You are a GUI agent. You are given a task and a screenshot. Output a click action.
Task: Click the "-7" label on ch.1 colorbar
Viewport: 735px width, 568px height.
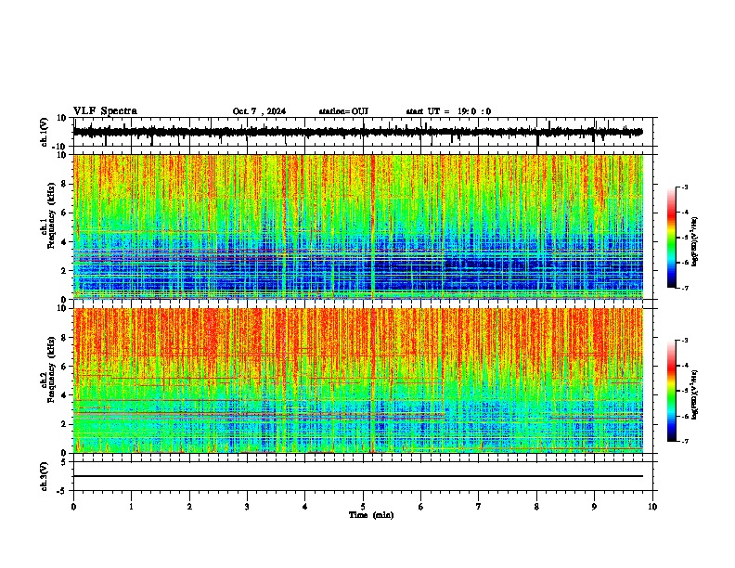[x=684, y=288]
